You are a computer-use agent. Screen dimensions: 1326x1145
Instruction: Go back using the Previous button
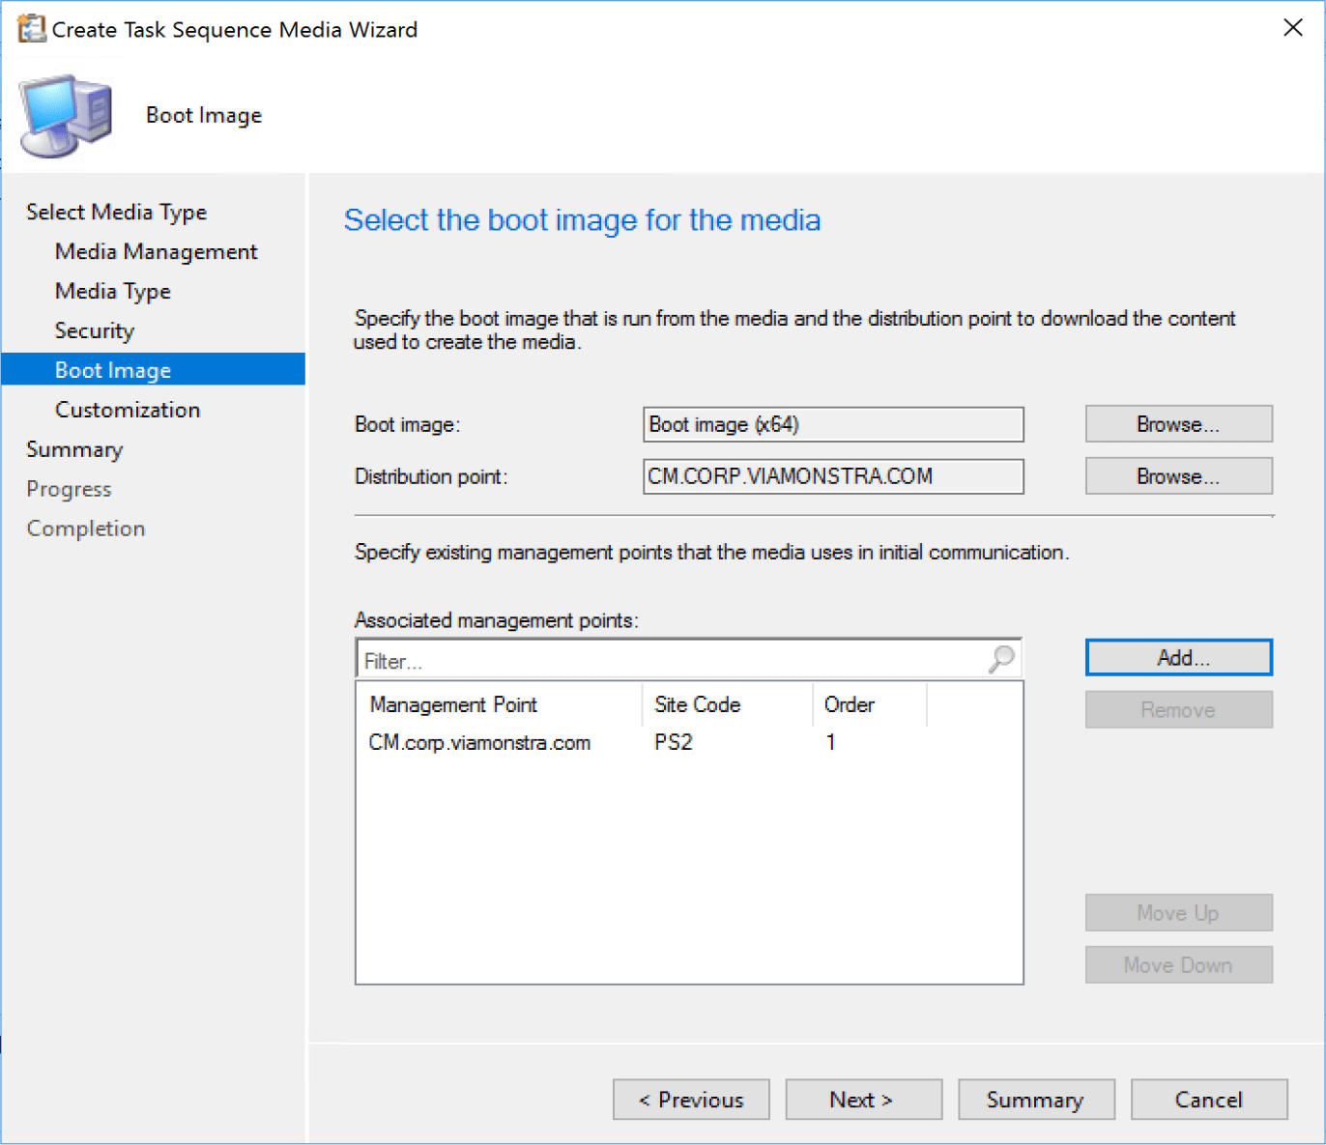tap(690, 1100)
